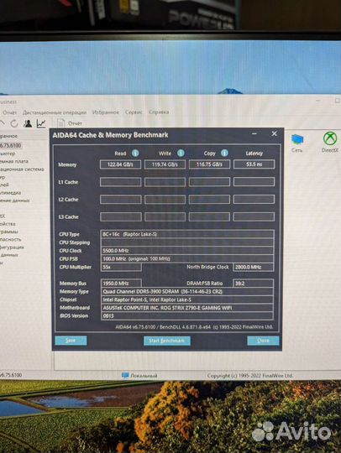341x453 pixels.
Task: Click the CPU FSB value 100.0 MHz
Action: [187, 258]
